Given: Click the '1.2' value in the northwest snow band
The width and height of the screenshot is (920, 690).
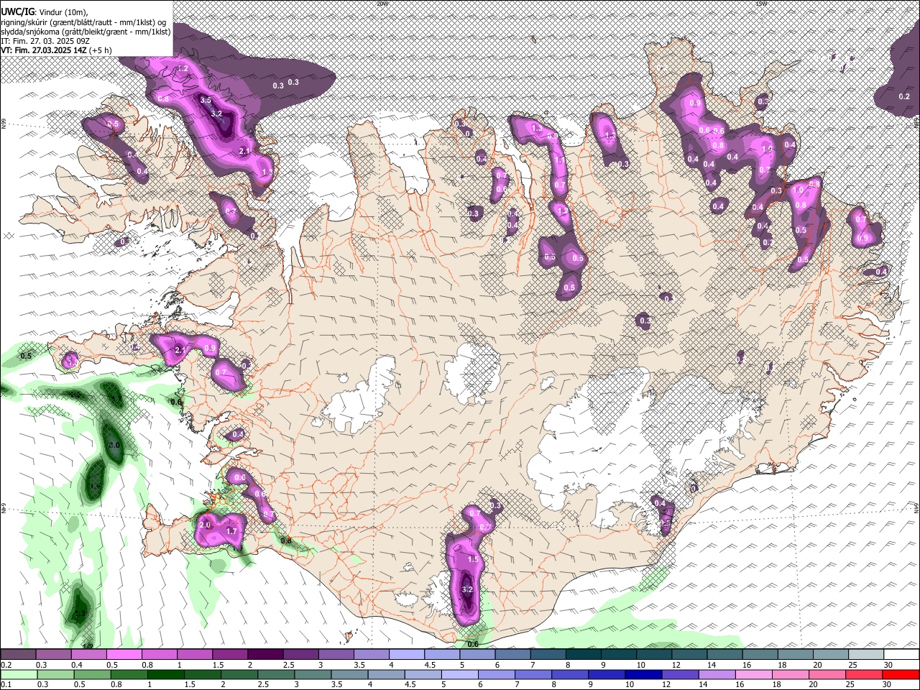Looking at the screenshot, I should 183,68.
